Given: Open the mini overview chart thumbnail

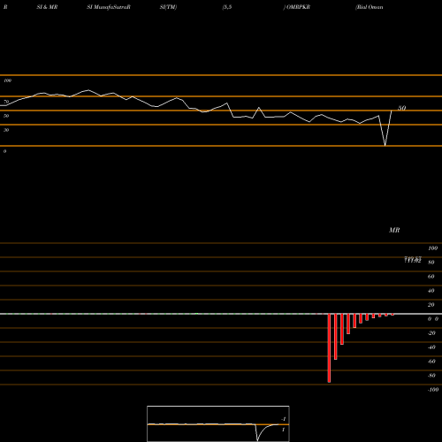Looking at the screenshot, I should pyautogui.click(x=218, y=423).
